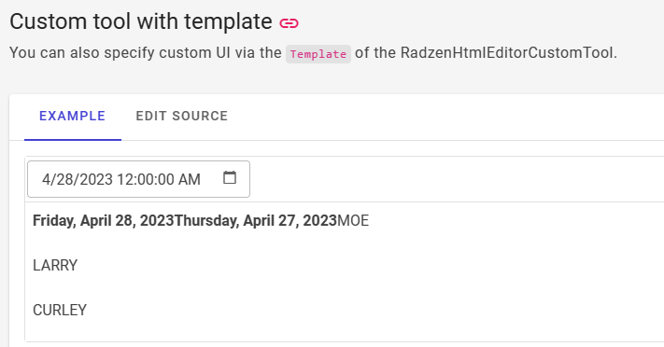Click the blank line between LARRY and CURLEY

(339, 287)
